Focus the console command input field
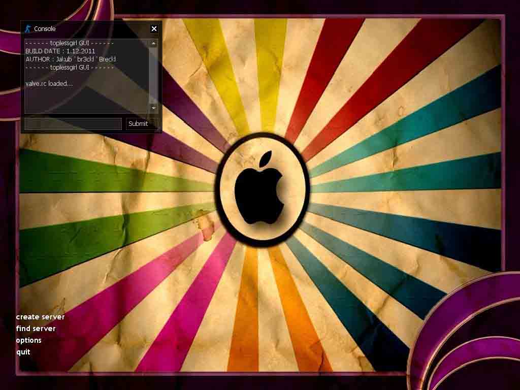 tap(73, 124)
